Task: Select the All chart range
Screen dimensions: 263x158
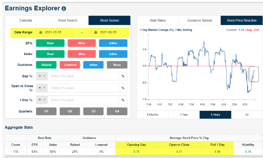Action: click(246, 115)
